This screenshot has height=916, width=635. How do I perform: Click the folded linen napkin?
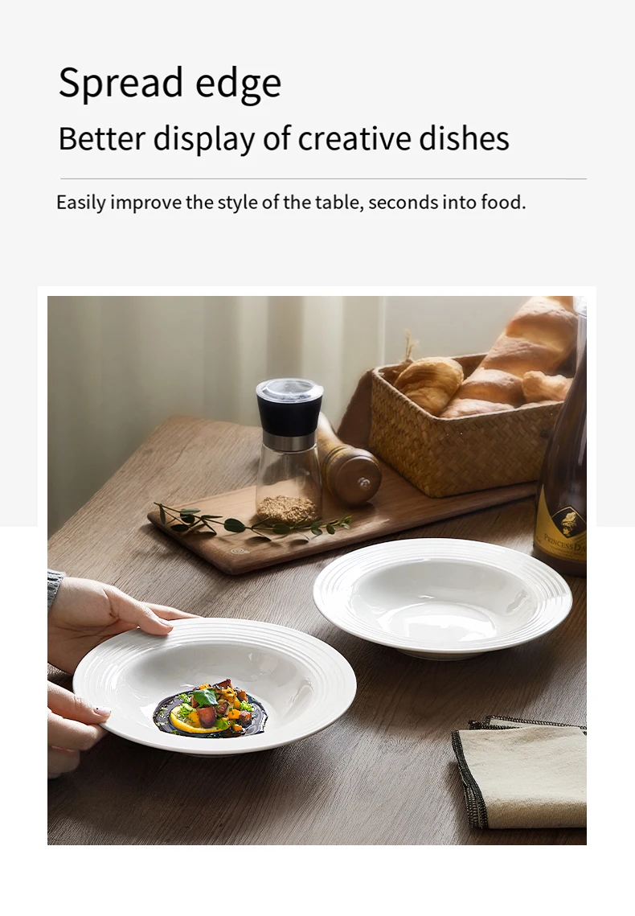(x=521, y=772)
